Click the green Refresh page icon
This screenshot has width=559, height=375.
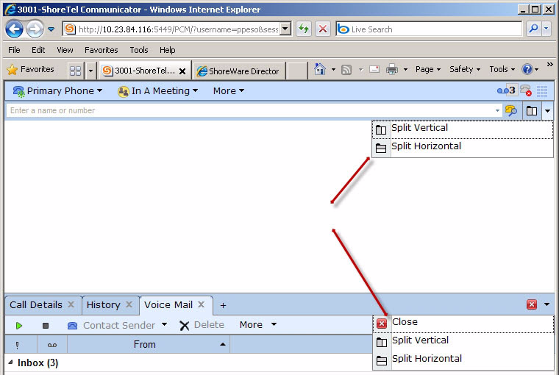pyautogui.click(x=303, y=29)
